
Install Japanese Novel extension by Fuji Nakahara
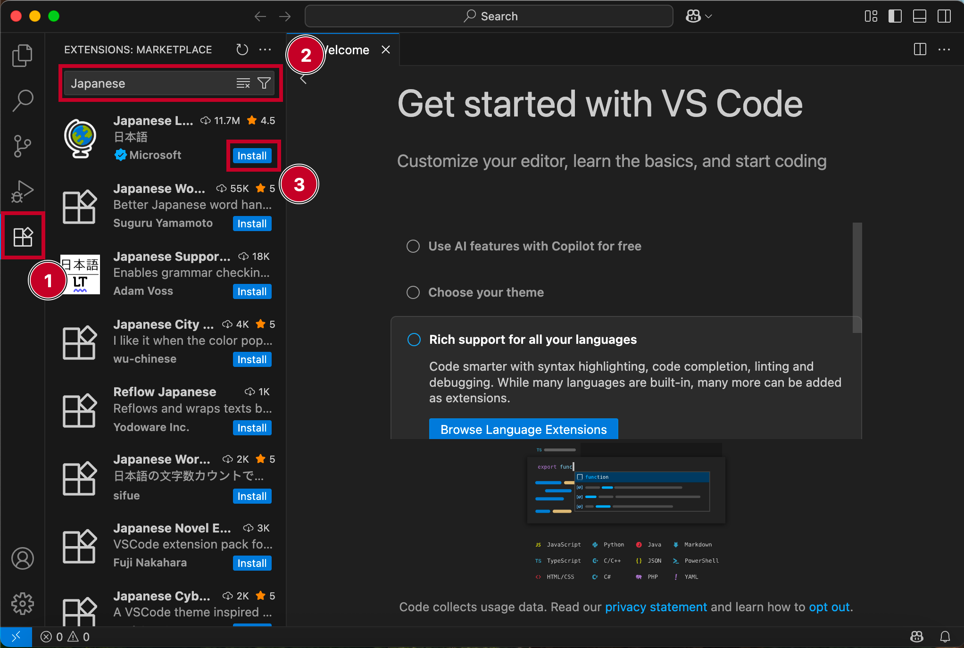click(x=252, y=563)
